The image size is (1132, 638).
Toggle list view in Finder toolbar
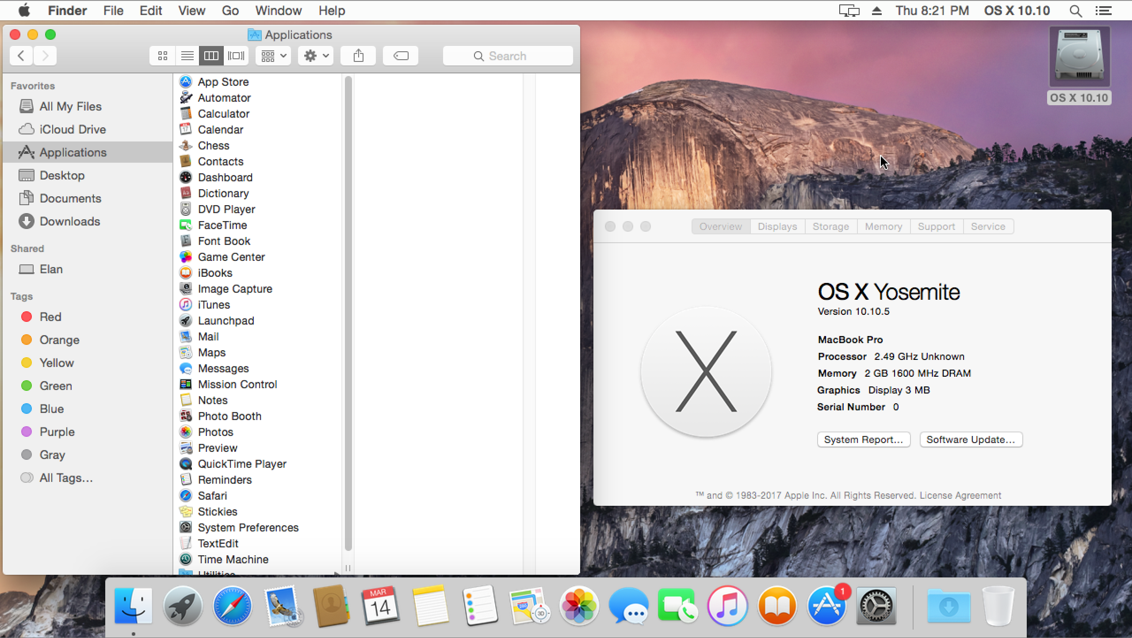point(187,55)
